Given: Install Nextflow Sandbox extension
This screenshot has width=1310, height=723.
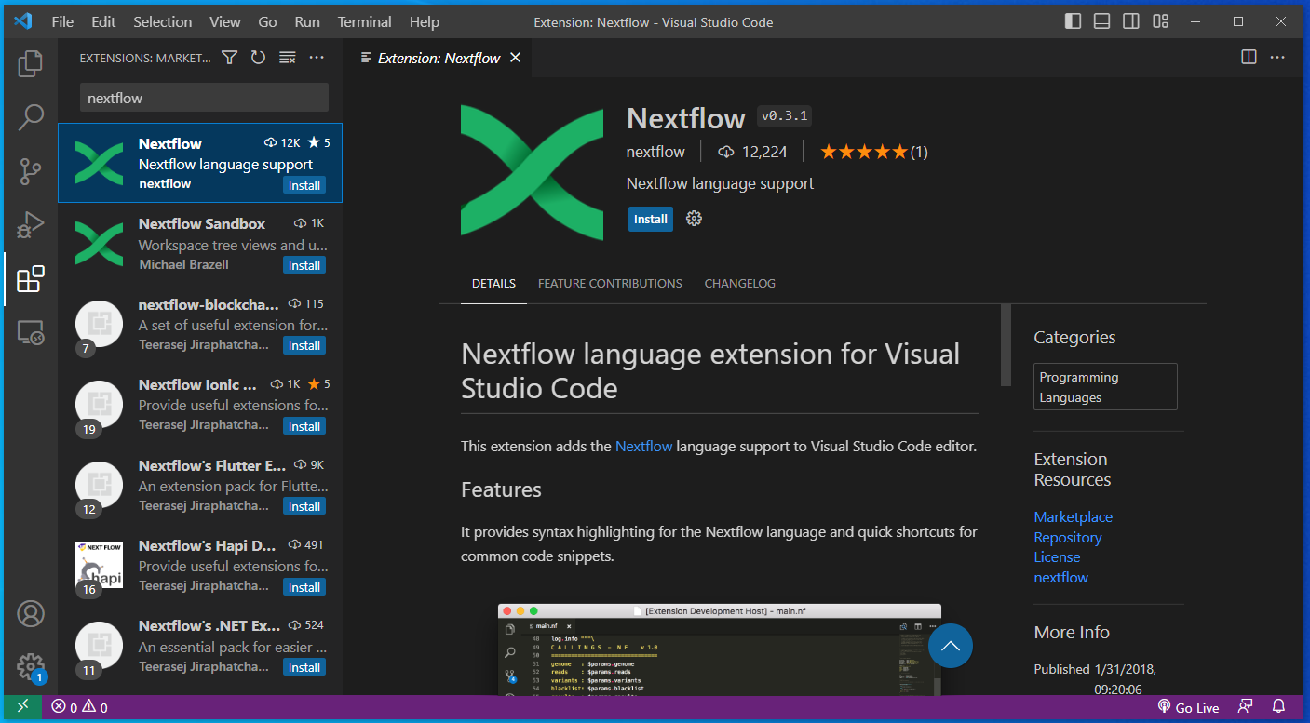Looking at the screenshot, I should 304,265.
